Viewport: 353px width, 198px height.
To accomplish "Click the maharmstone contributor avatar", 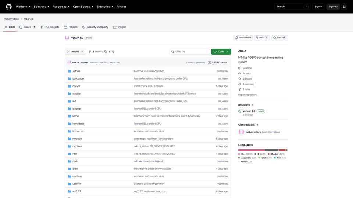I will tap(241, 132).
